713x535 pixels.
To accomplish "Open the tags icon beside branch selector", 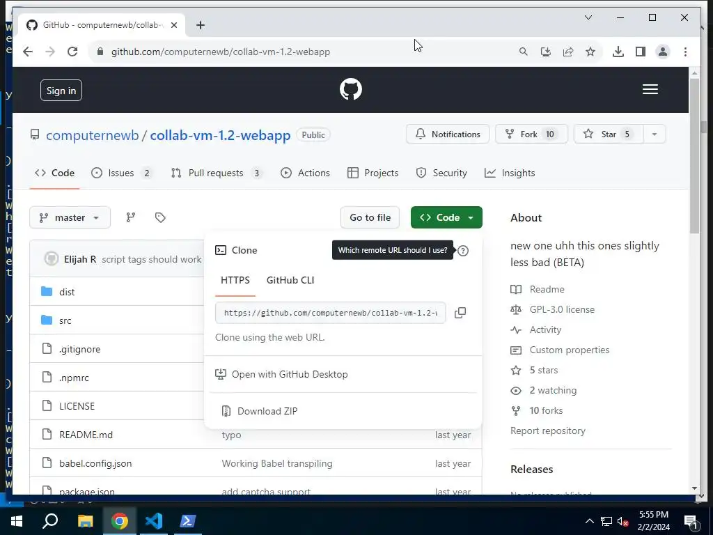I will click(x=160, y=217).
